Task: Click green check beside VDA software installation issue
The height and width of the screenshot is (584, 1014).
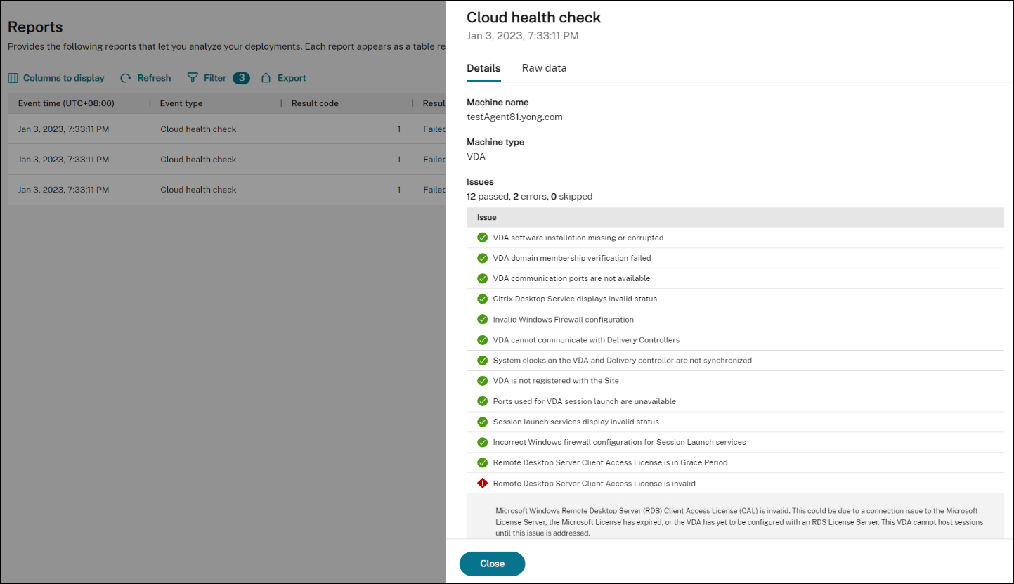Action: click(482, 238)
